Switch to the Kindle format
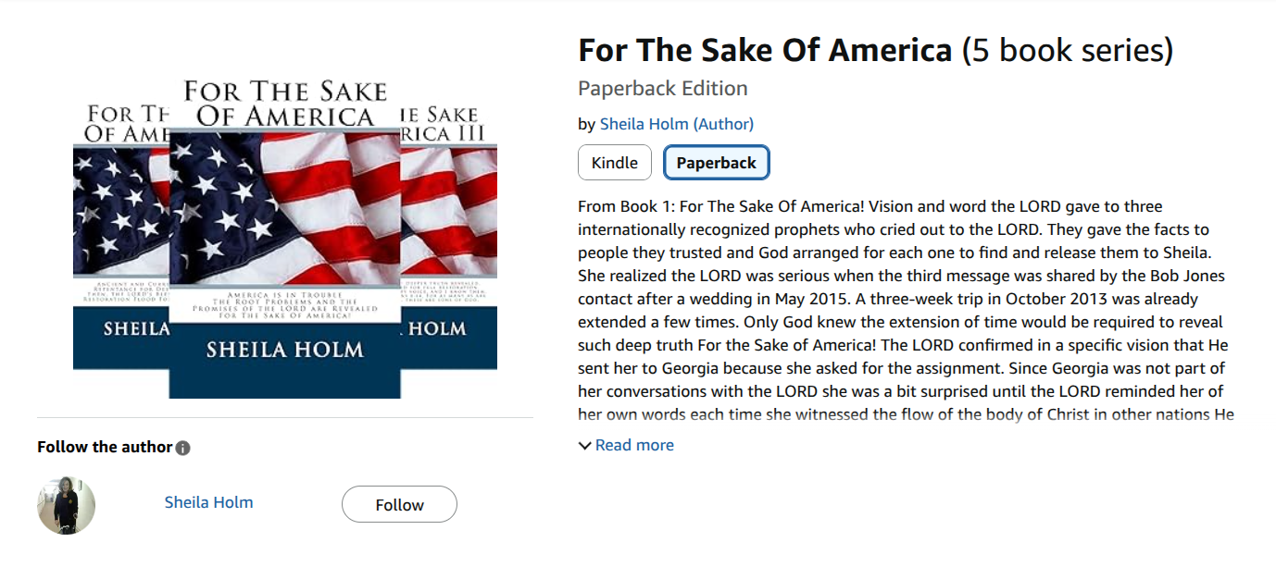 [x=614, y=163]
